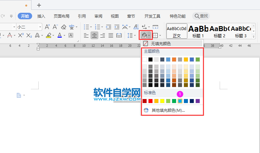Apply the strikethrough-style red A icon
This screenshot has width=260, height=153.
point(10,35)
